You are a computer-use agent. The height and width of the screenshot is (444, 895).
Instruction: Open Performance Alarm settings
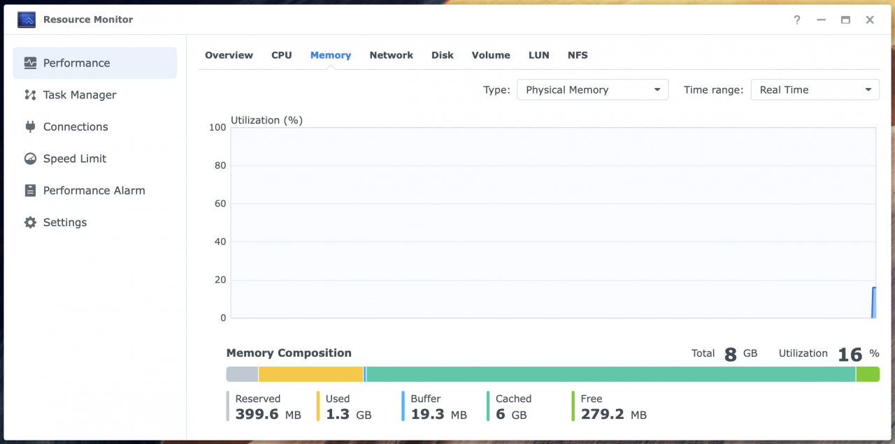click(94, 190)
